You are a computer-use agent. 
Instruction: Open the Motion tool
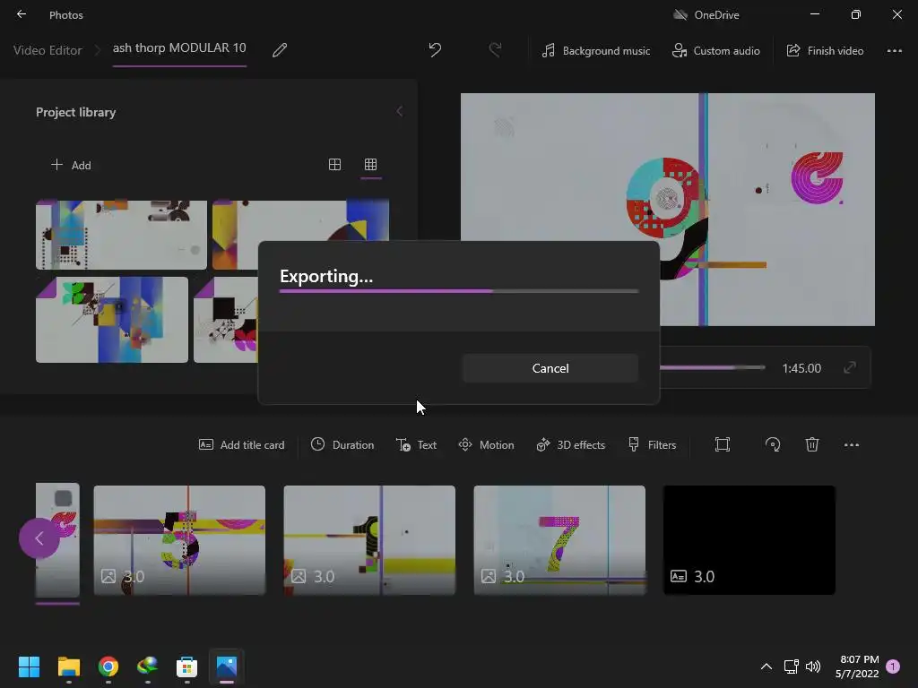[486, 444]
